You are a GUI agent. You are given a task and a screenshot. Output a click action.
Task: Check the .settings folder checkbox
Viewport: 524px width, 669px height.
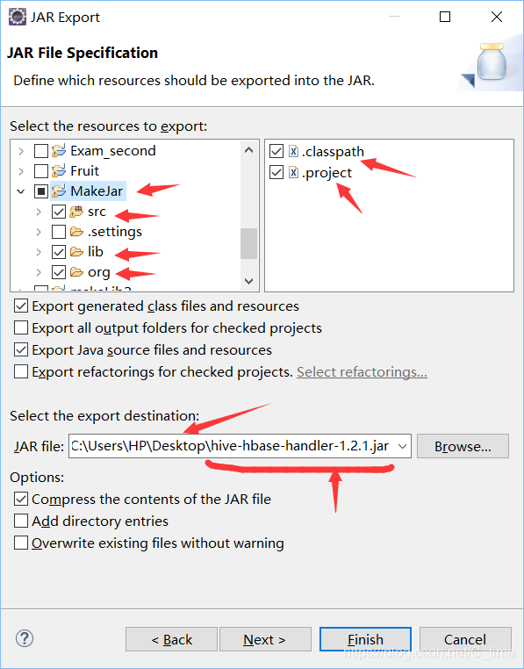pos(59,232)
